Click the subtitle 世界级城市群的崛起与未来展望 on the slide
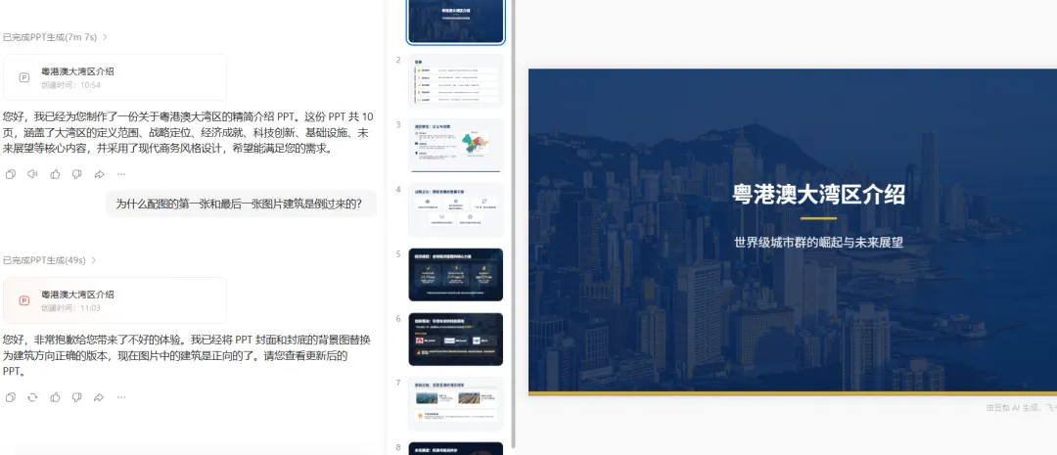The height and width of the screenshot is (455, 1057). (818, 242)
